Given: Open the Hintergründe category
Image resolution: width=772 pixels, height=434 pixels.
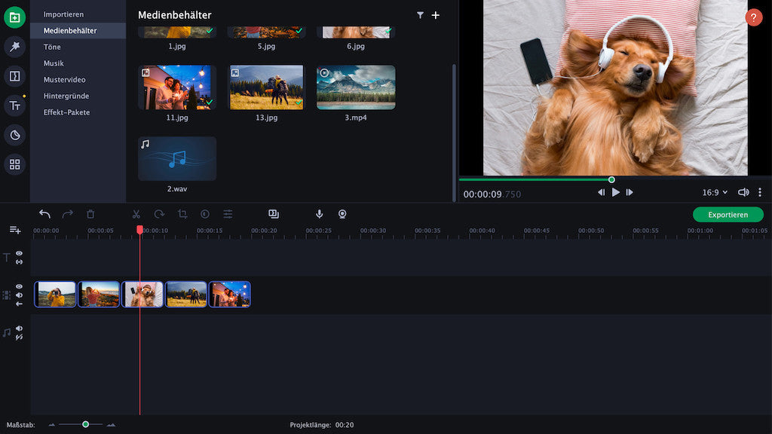Looking at the screenshot, I should click(66, 96).
